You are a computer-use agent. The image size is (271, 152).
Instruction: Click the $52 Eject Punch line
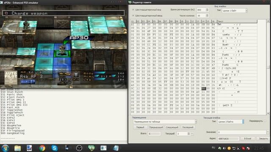pyautogui.click(x=12, y=97)
